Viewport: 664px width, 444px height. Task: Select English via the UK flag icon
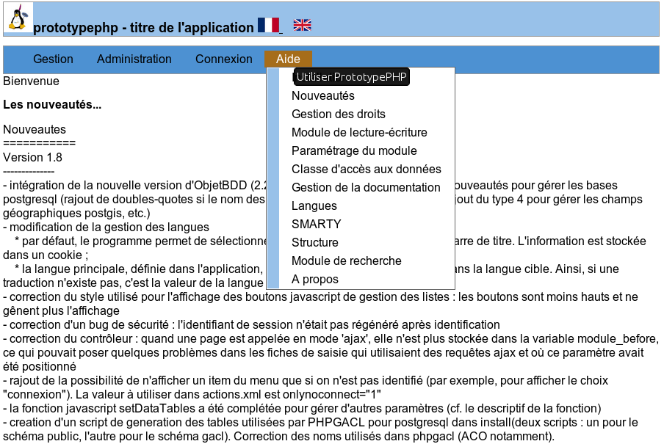(300, 24)
